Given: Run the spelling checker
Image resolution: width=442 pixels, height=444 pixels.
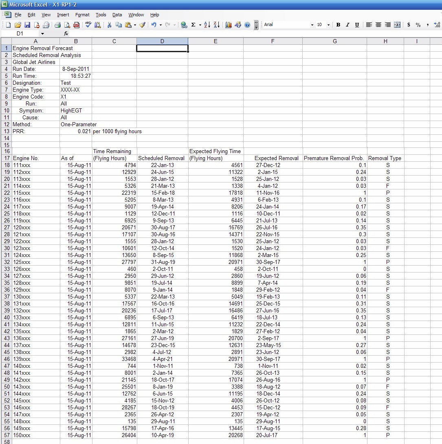Looking at the screenshot, I should pos(88,25).
